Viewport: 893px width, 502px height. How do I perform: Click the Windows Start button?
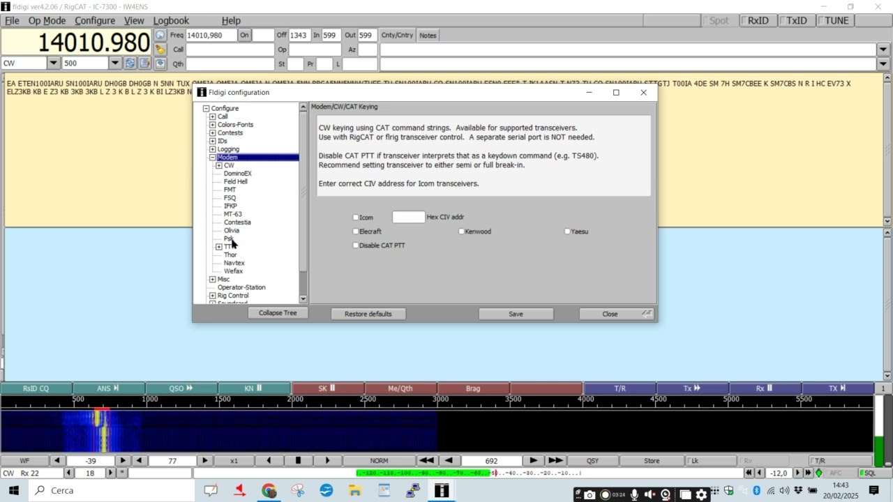14,491
